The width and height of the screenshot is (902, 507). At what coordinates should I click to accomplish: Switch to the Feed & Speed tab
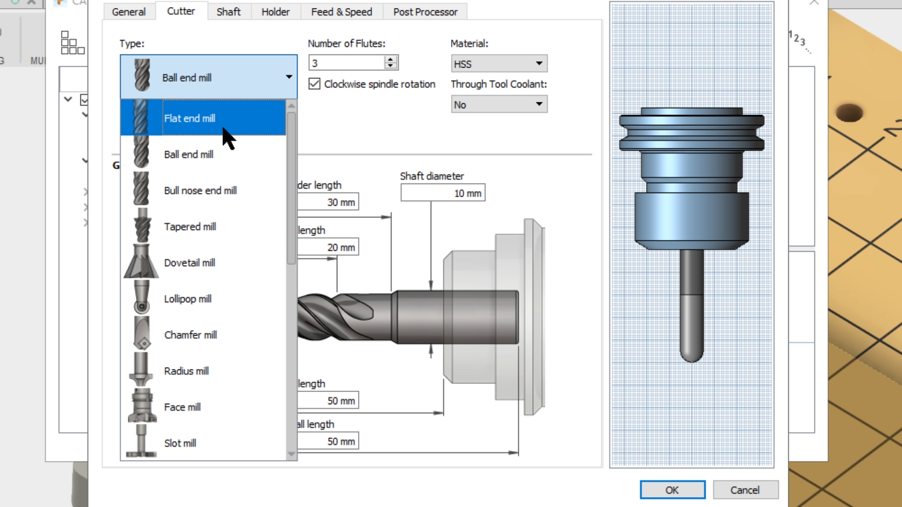point(342,11)
